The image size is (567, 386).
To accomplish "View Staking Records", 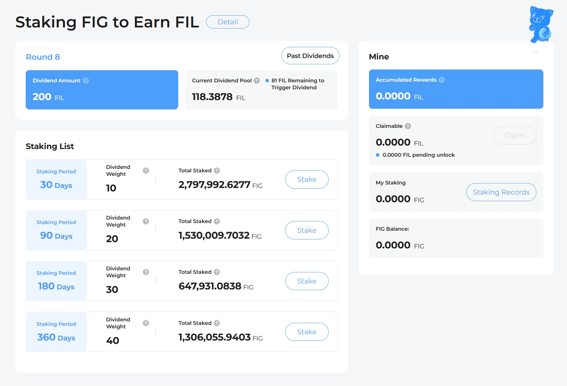I will tap(501, 192).
